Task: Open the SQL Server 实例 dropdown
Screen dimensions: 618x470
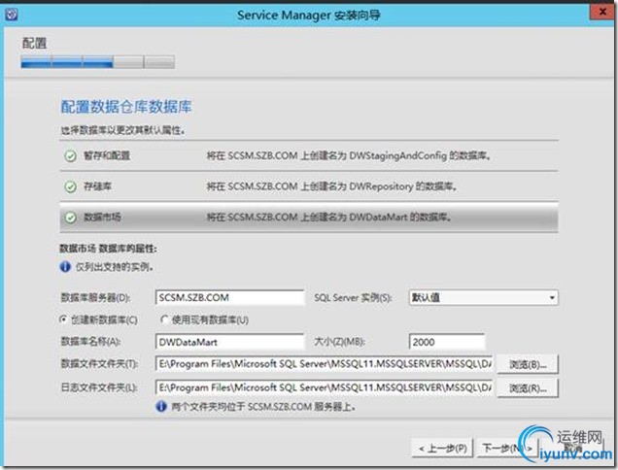Action: (484, 297)
